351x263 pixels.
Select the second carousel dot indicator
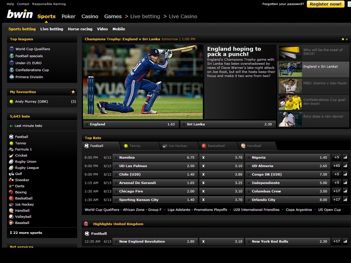347,39
